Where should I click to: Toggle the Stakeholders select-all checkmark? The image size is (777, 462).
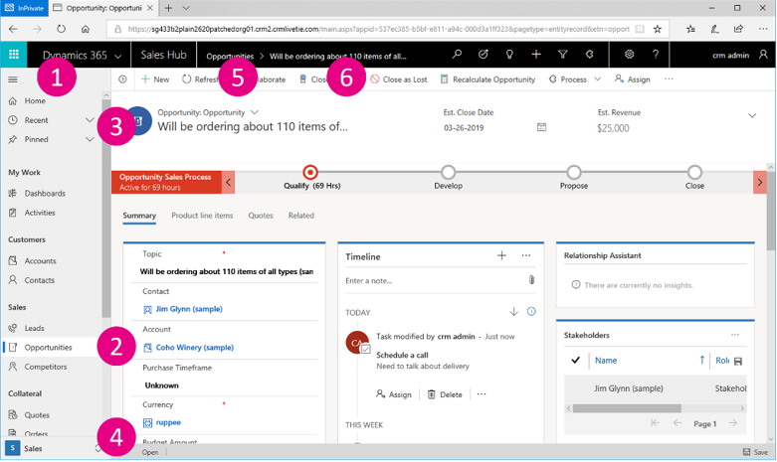pos(575,360)
